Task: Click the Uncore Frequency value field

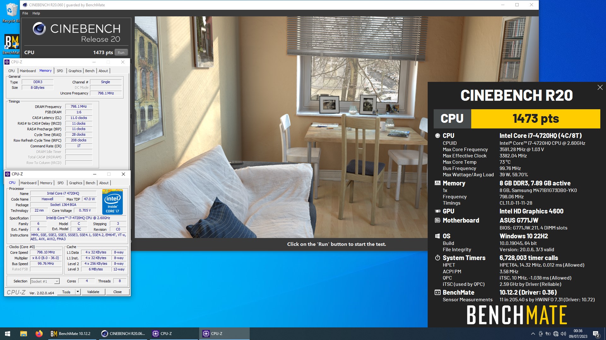Action: pos(106,93)
